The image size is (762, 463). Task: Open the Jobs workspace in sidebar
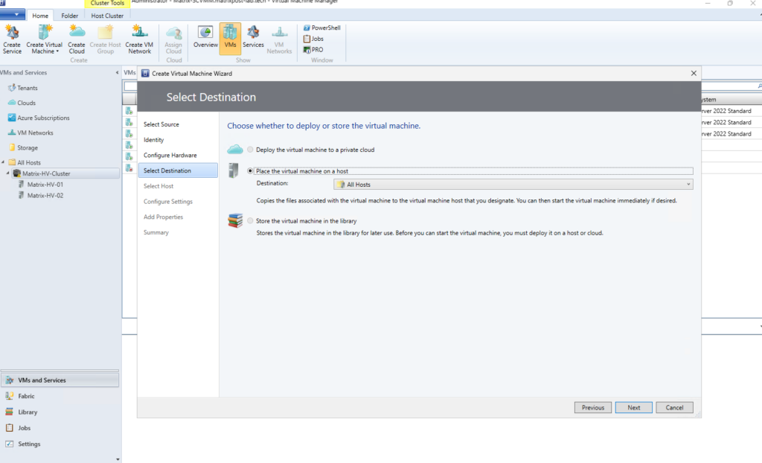pyautogui.click(x=25, y=428)
